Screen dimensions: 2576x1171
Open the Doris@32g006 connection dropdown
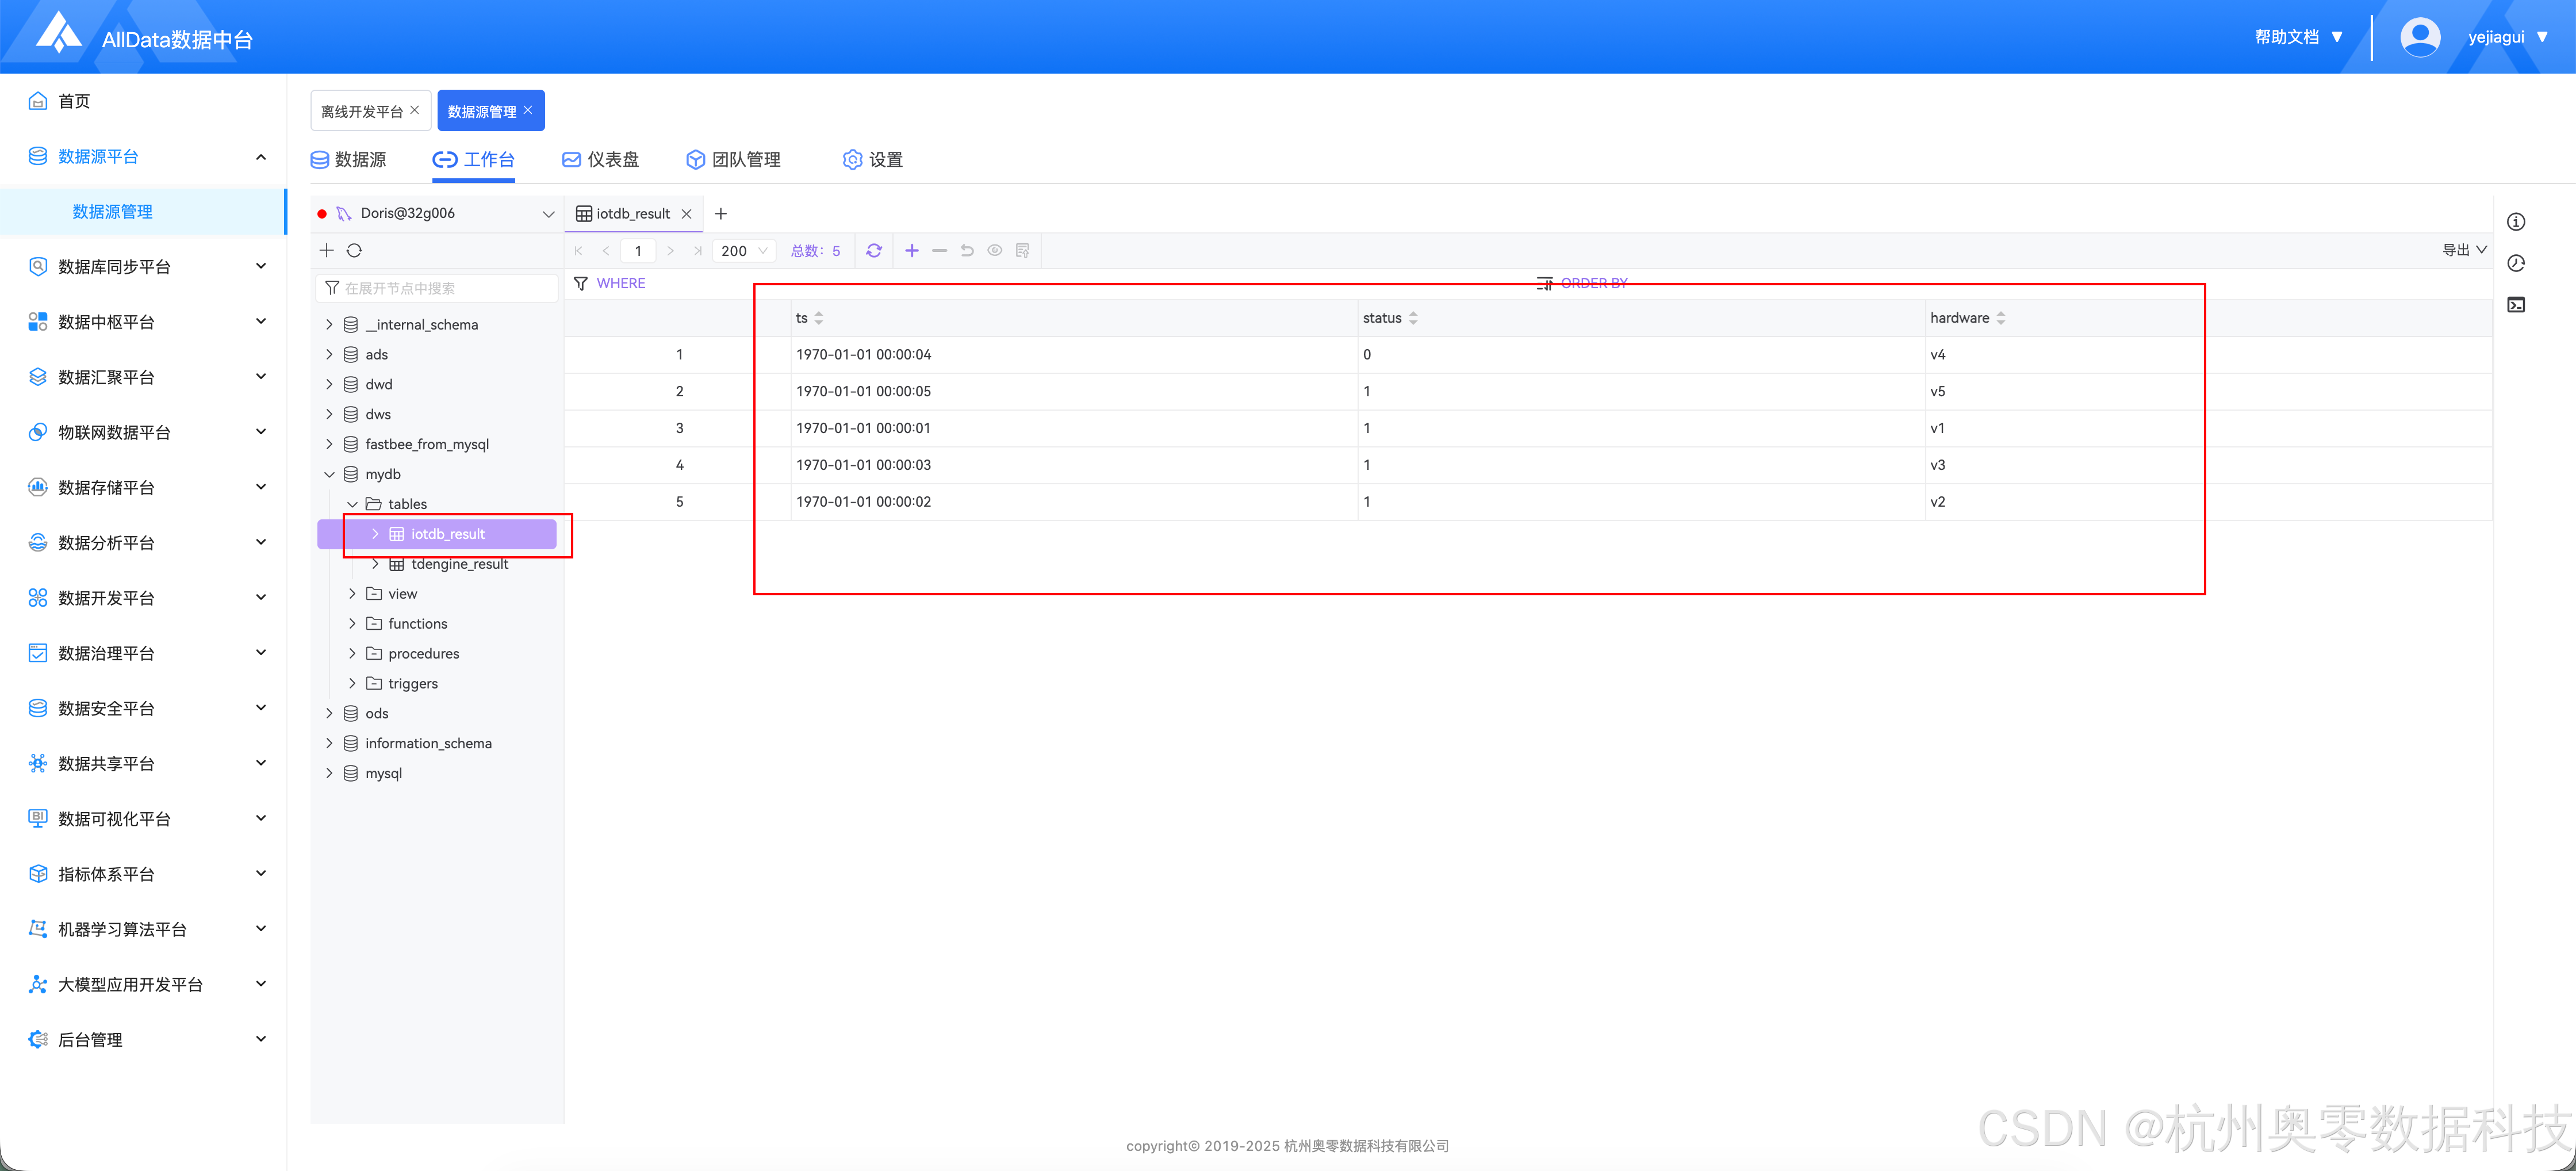pyautogui.click(x=548, y=214)
